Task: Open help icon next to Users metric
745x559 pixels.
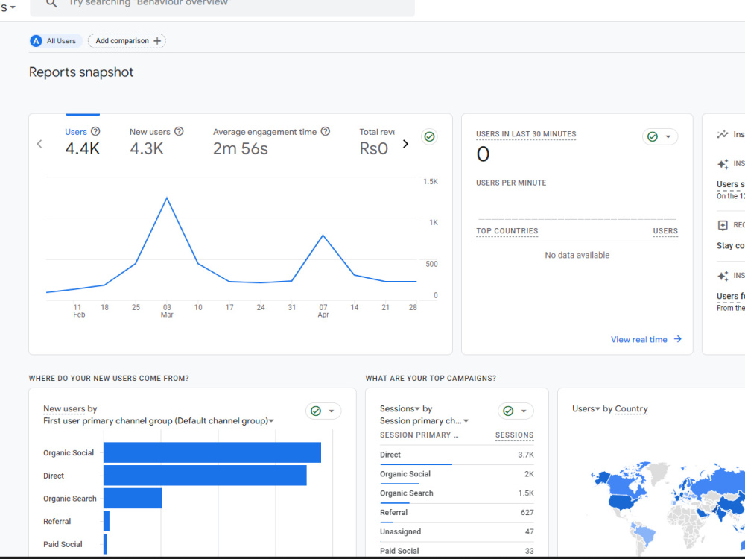Action: pyautogui.click(x=95, y=131)
